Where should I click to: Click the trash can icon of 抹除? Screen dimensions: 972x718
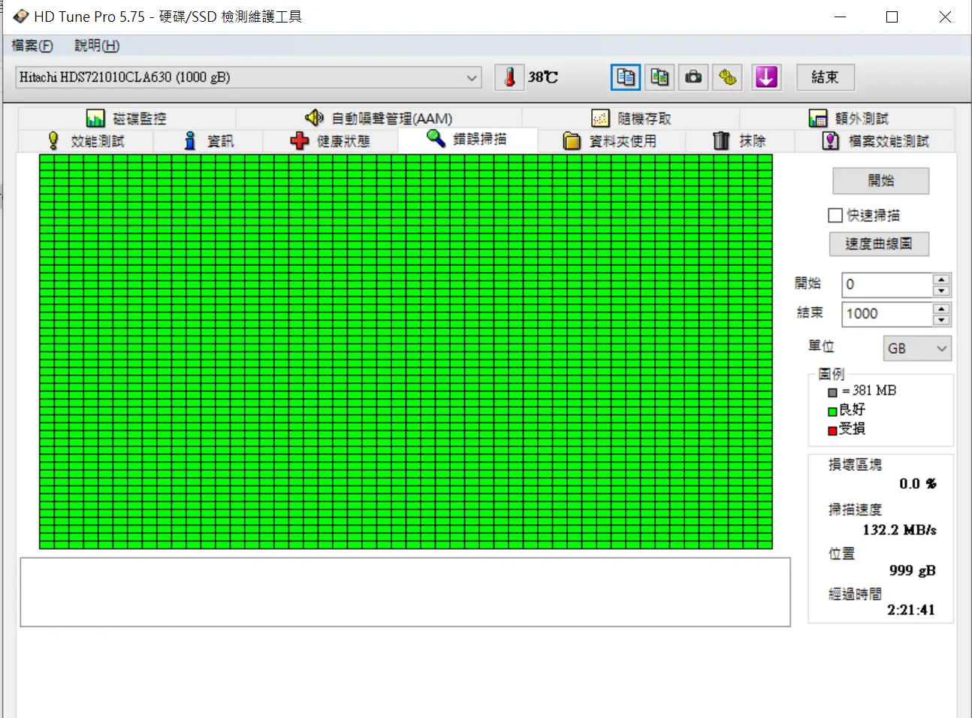[x=721, y=140]
